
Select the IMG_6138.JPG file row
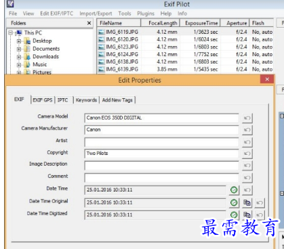[185, 62]
